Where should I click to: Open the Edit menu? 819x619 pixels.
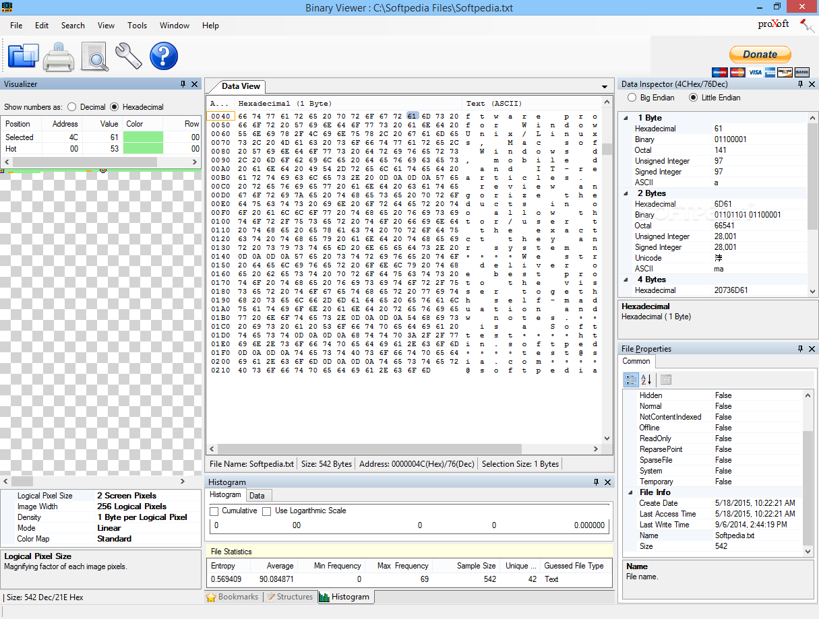click(42, 26)
